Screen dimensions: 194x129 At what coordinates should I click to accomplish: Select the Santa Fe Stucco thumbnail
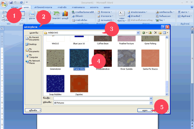150,58
